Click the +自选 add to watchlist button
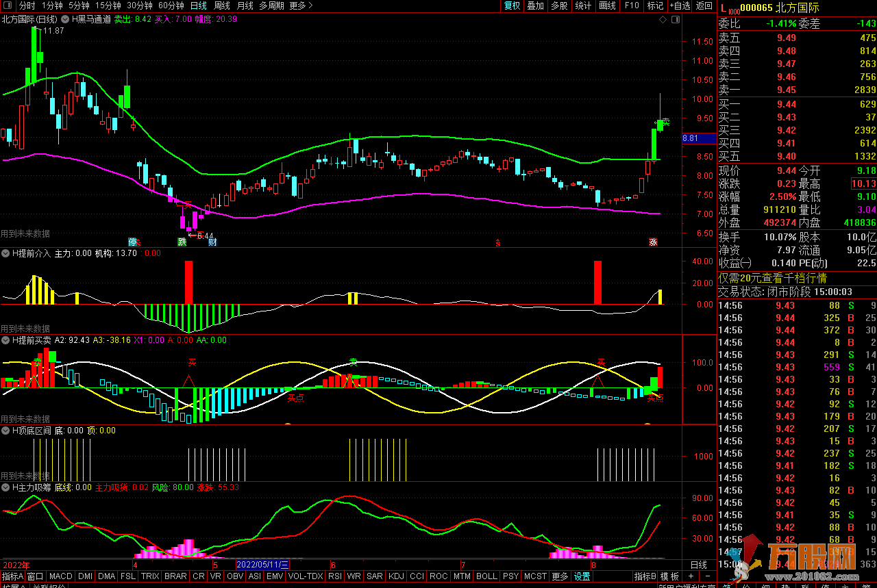 (679, 5)
